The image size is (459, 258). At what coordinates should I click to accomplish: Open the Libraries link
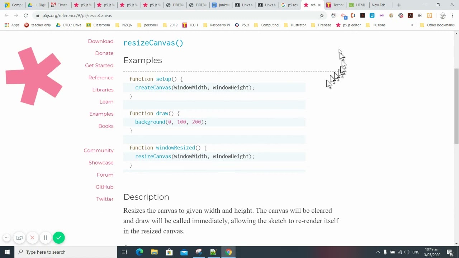pyautogui.click(x=103, y=90)
